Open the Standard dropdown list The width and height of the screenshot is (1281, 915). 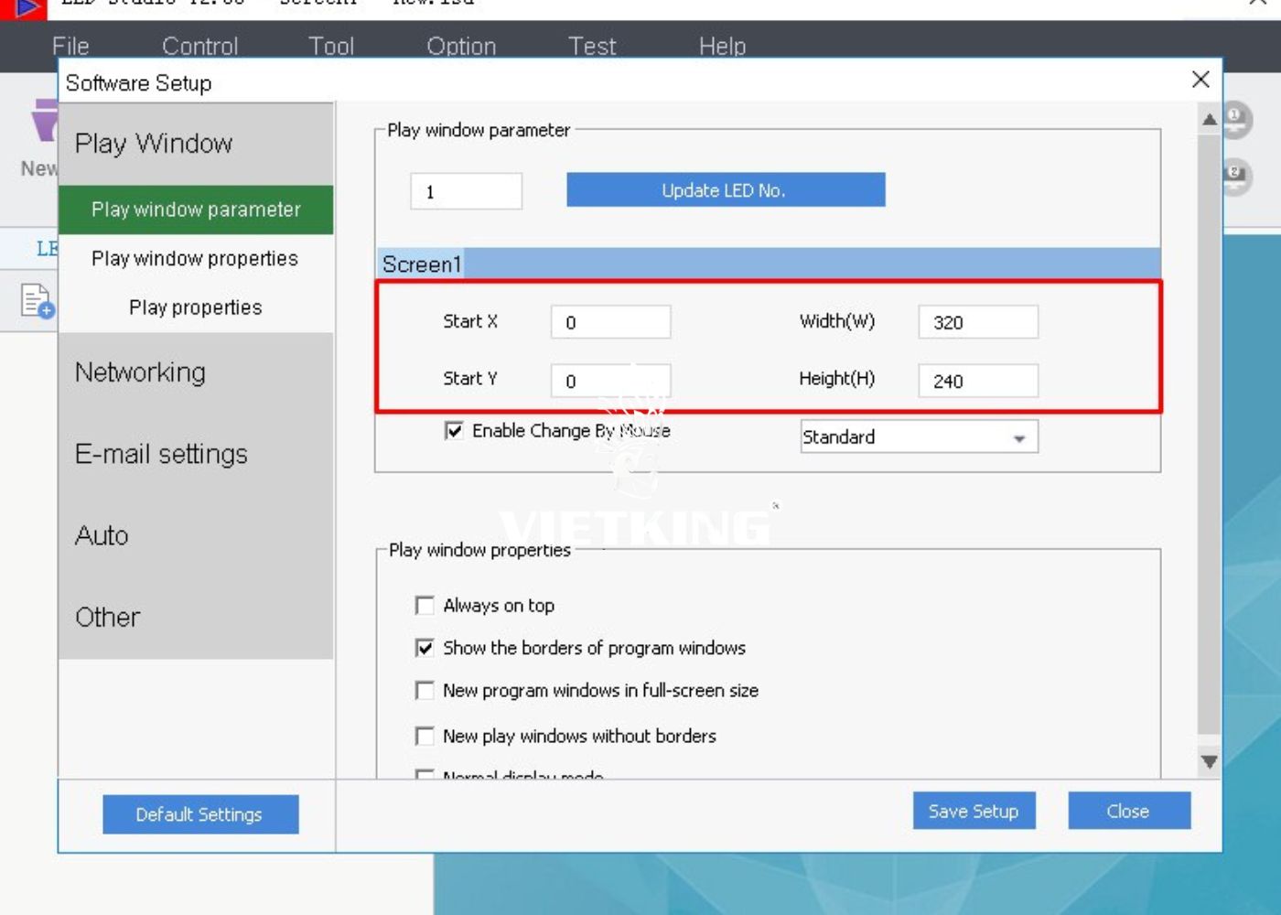pos(1018,438)
